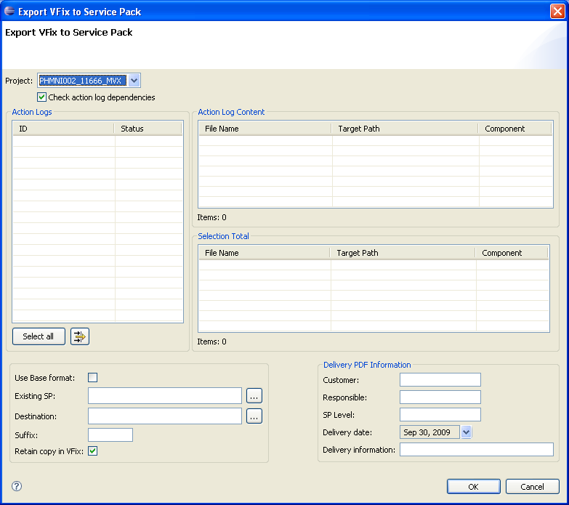Confirm export with OK button
The height and width of the screenshot is (505, 569).
pyautogui.click(x=473, y=487)
